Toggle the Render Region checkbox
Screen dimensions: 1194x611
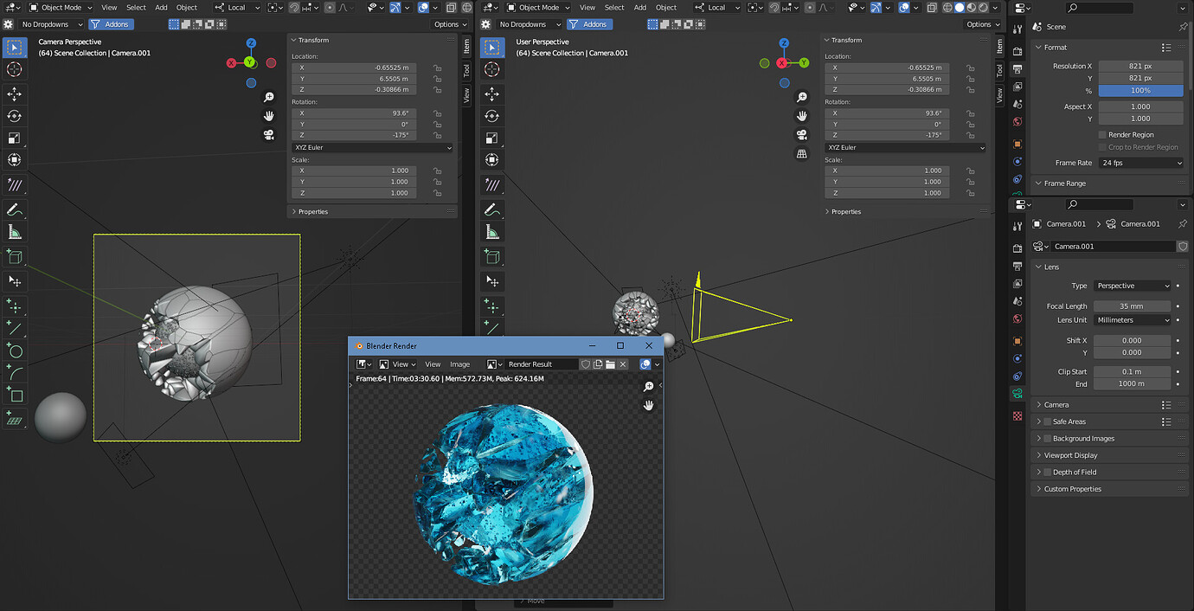click(x=1102, y=135)
